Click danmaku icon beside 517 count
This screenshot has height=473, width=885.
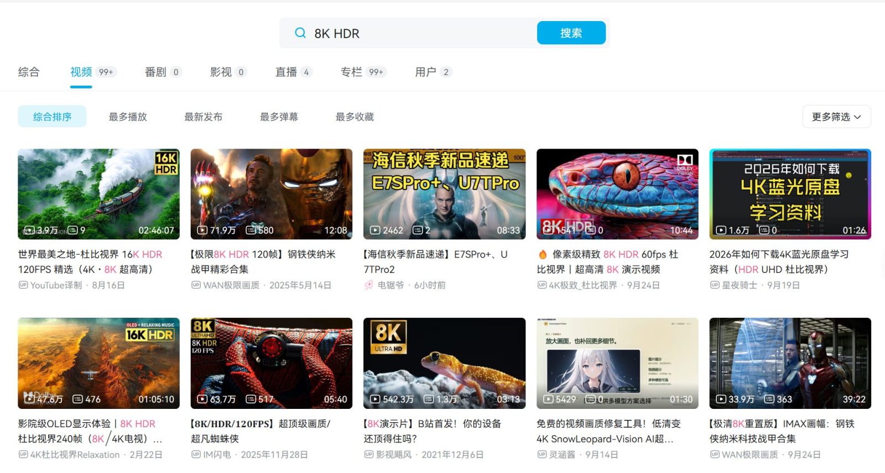tap(251, 399)
